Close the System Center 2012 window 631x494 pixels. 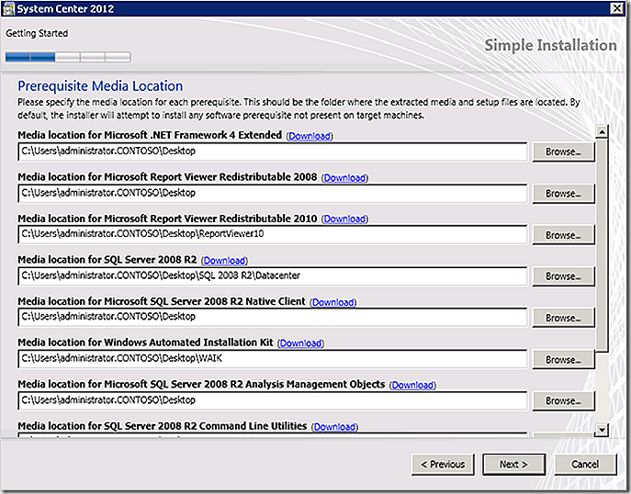pyautogui.click(x=616, y=8)
